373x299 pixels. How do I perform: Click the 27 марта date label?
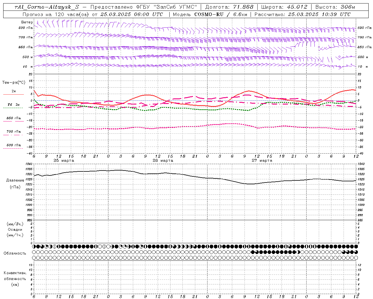(262, 161)
